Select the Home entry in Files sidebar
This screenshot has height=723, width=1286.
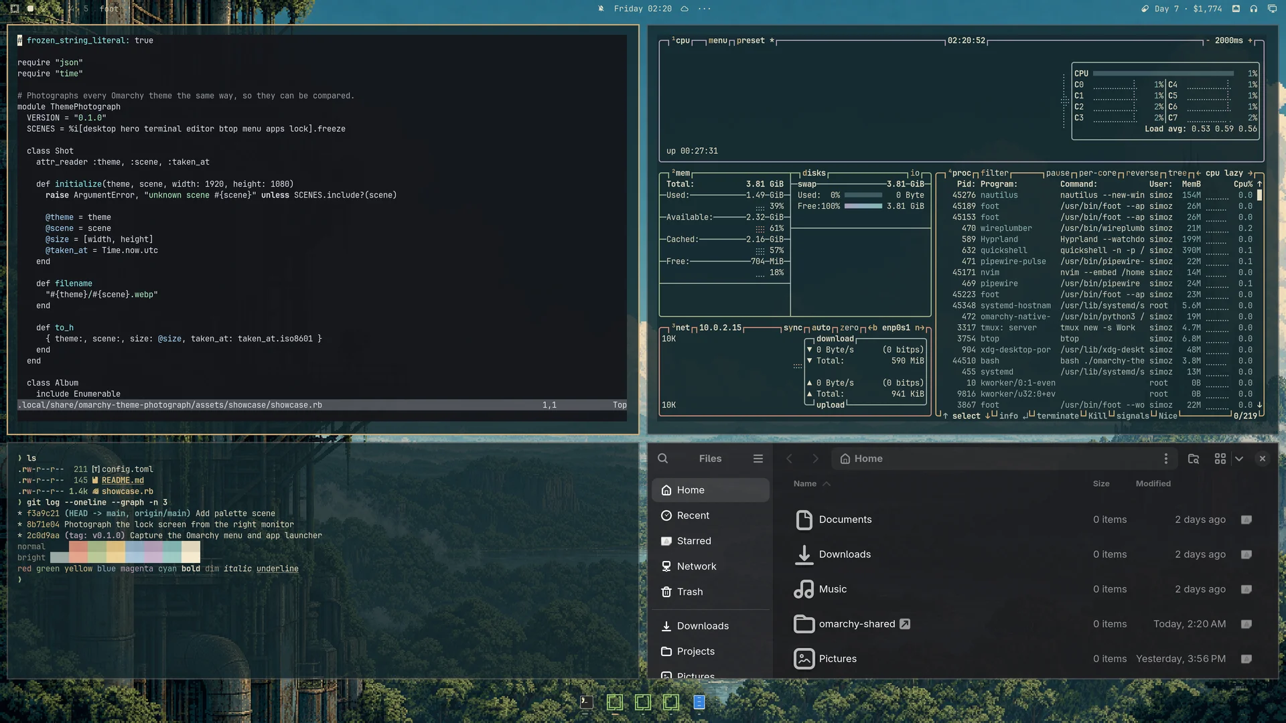click(x=711, y=490)
